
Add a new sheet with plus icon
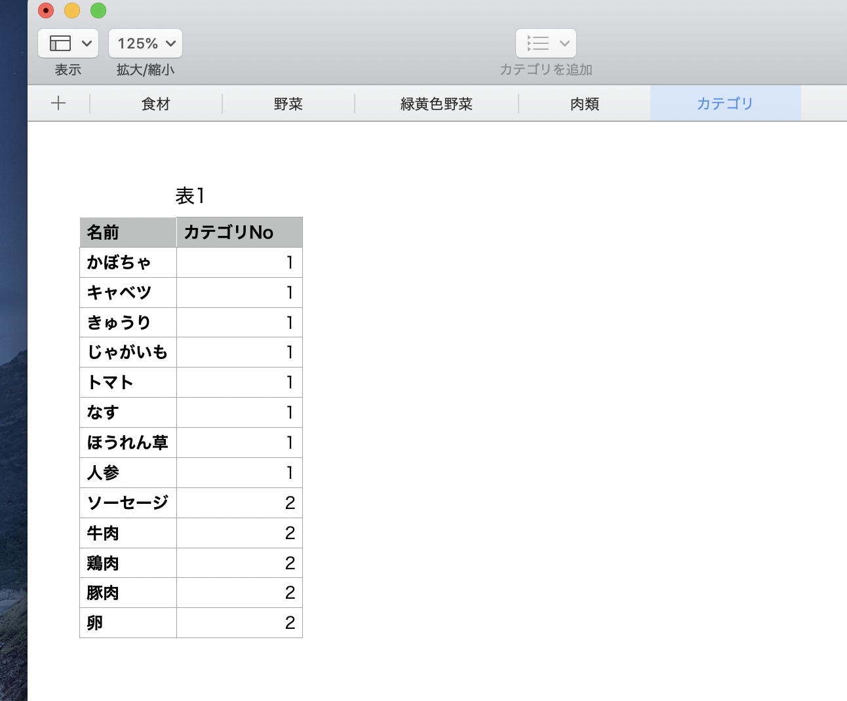58,103
